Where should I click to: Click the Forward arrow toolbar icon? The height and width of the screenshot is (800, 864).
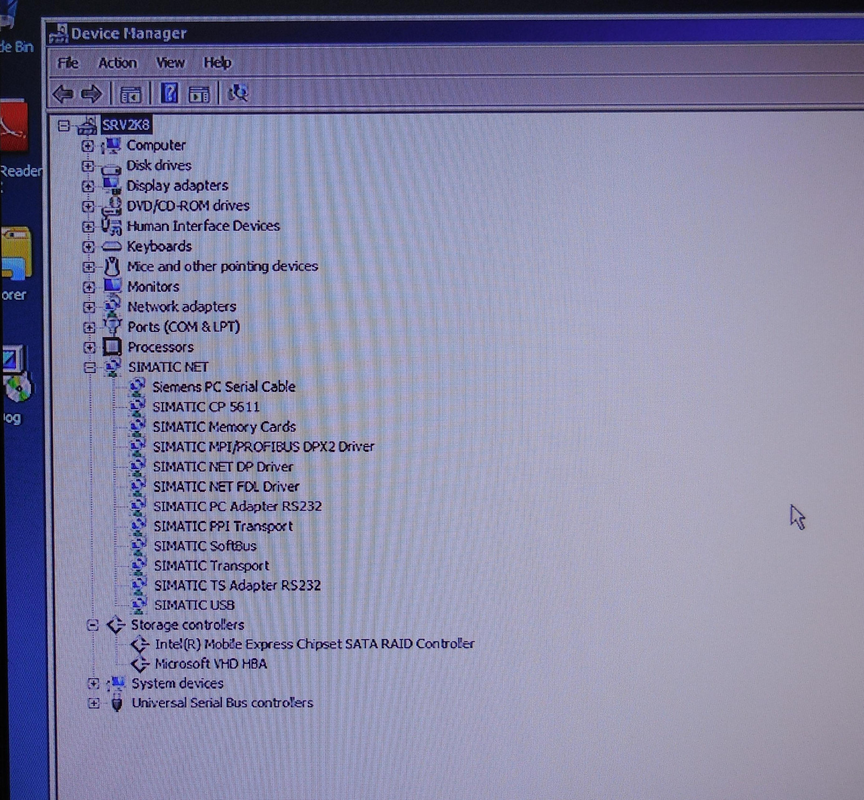click(x=91, y=94)
